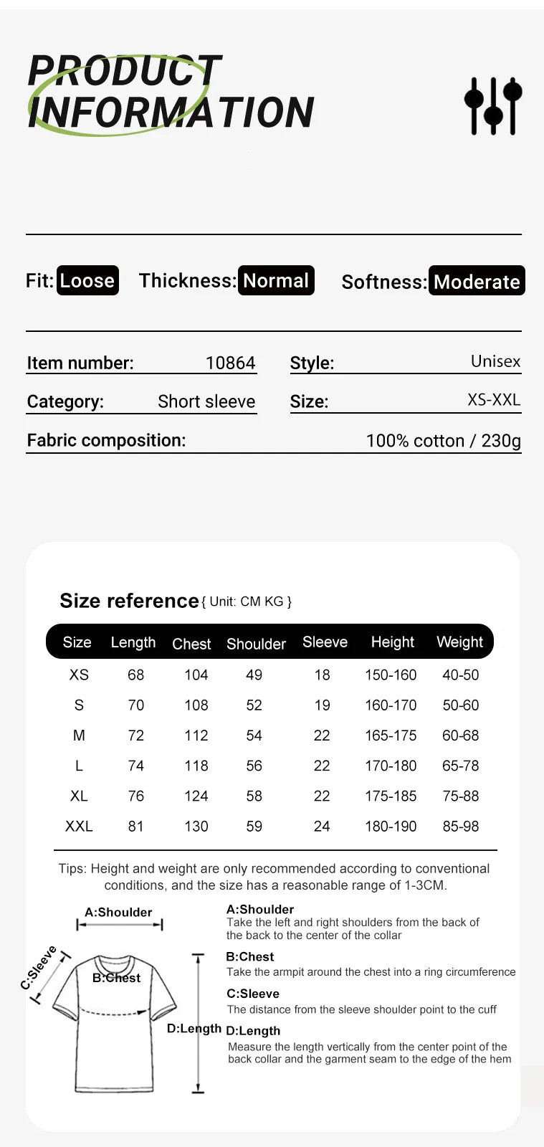Select the XXL size row label
The height and width of the screenshot is (1147, 544).
tap(79, 826)
